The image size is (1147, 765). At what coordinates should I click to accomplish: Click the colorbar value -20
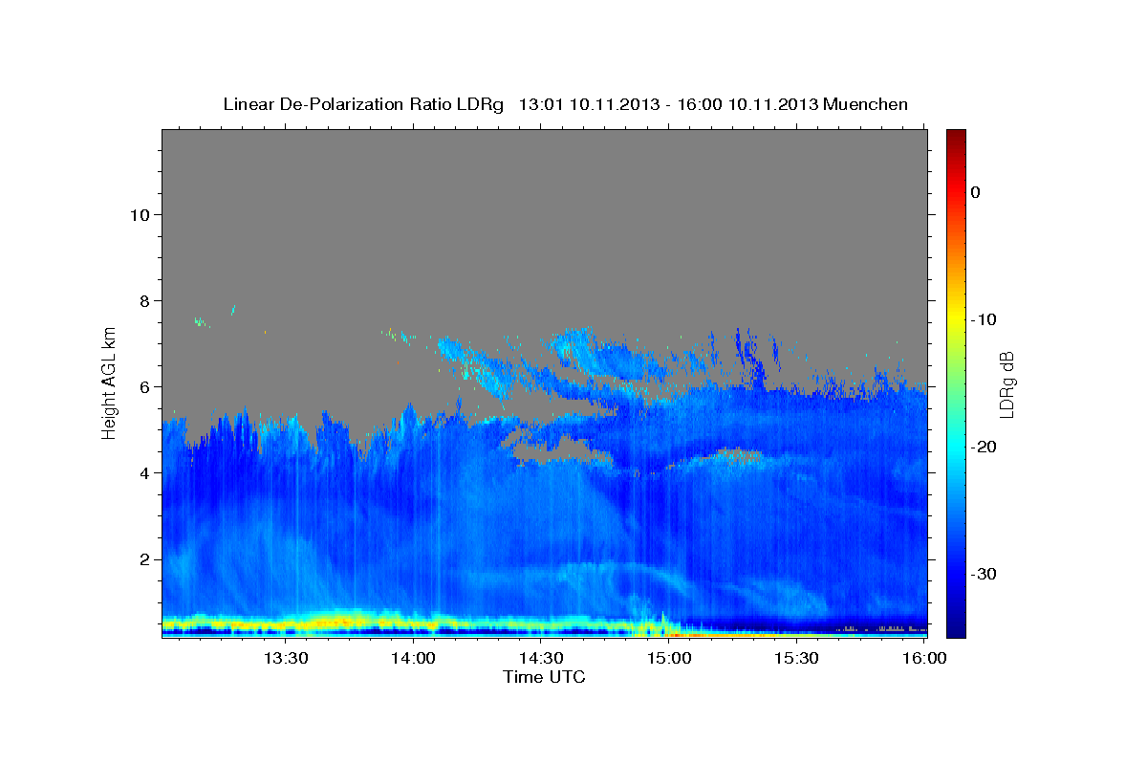(x=985, y=447)
